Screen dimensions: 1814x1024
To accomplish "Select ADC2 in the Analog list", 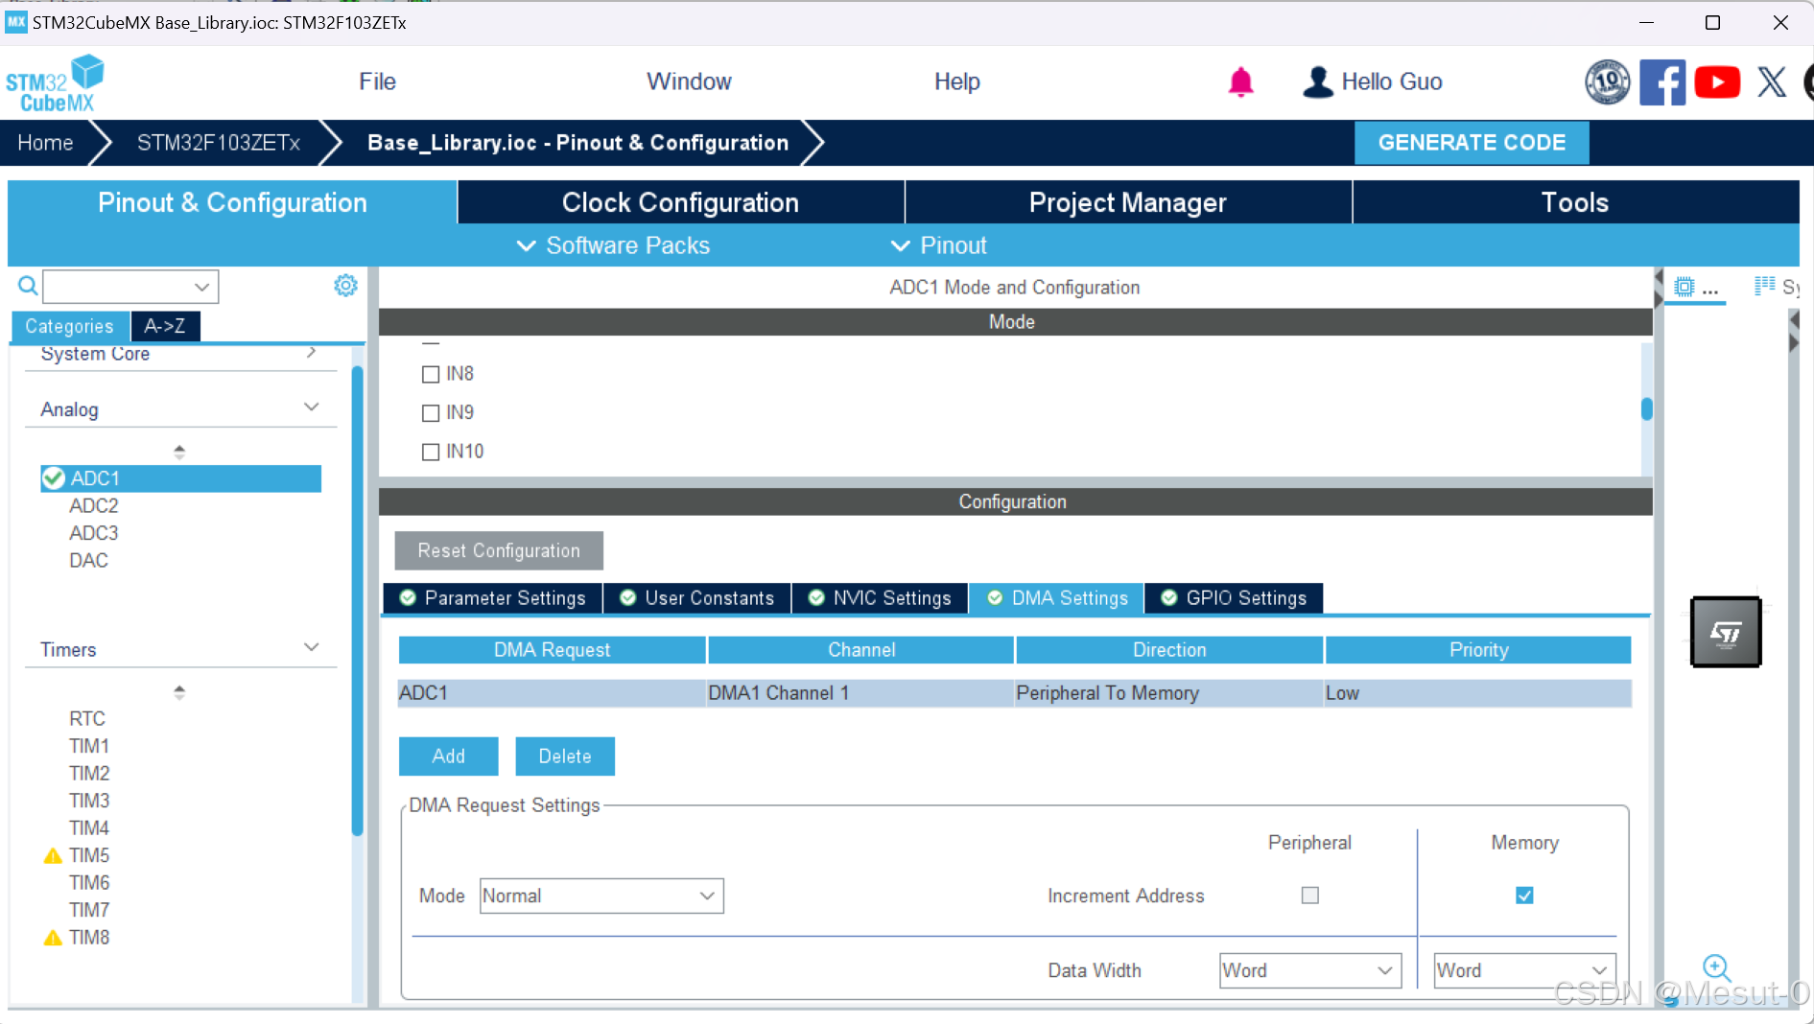I will coord(94,506).
